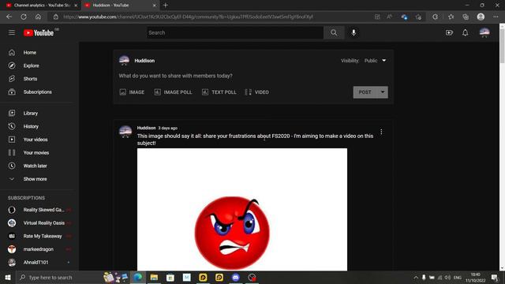Open a new browser tab
The image size is (505, 284).
point(166,6)
